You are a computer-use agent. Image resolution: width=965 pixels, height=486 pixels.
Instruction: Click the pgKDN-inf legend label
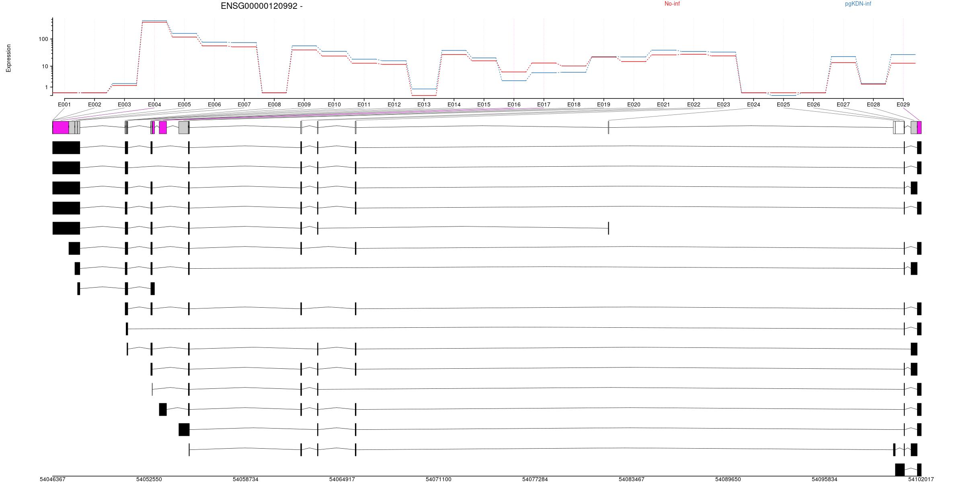click(x=858, y=4)
